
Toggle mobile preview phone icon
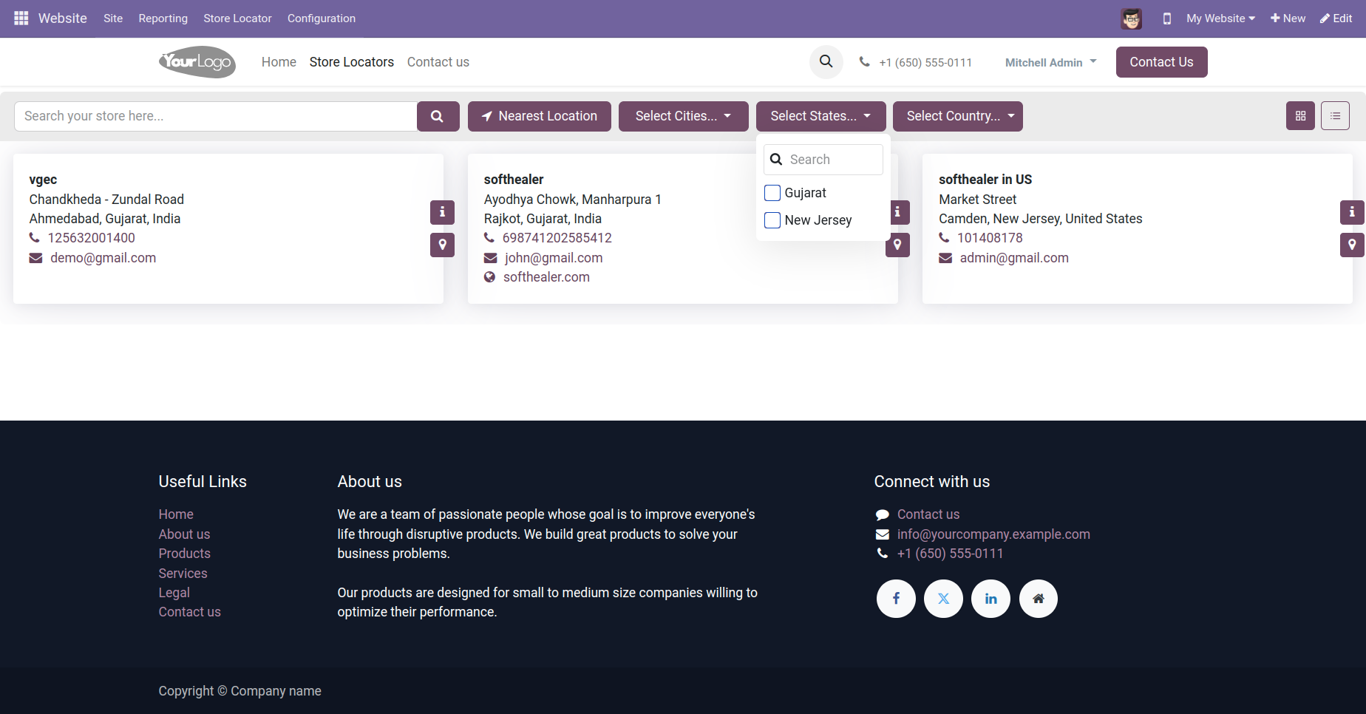pos(1167,18)
